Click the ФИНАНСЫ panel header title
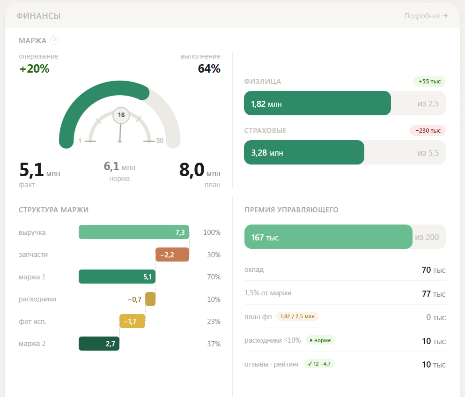 pos(38,16)
